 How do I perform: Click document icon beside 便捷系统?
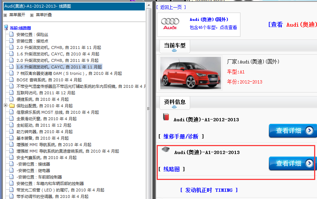coord(12,99)
